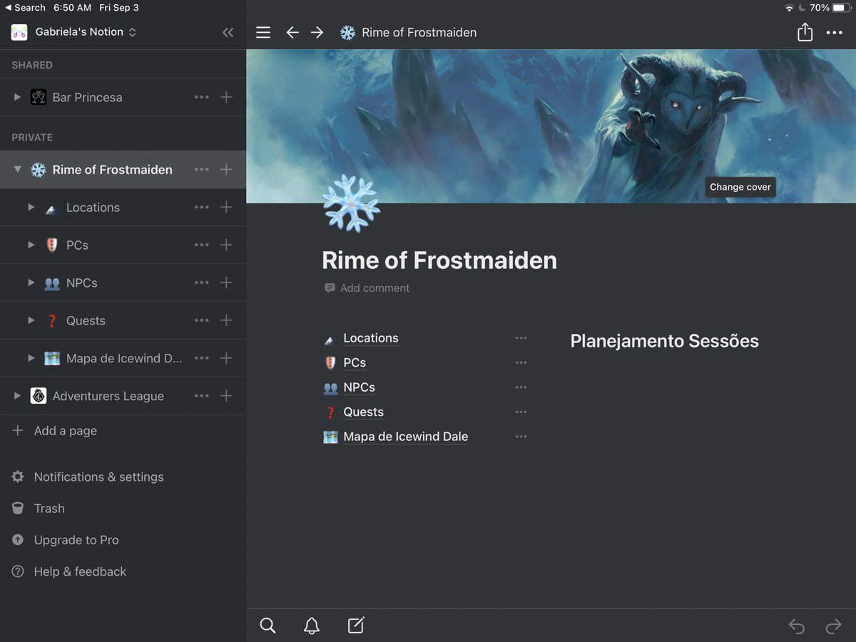Tap the battery indicator in status bar

coord(842,7)
